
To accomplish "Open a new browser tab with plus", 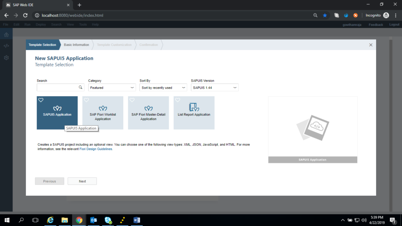I will tap(79, 5).
